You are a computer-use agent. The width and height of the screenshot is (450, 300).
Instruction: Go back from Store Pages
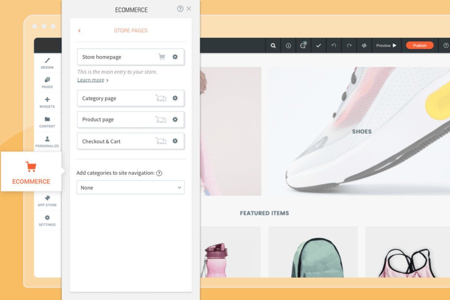pos(79,31)
